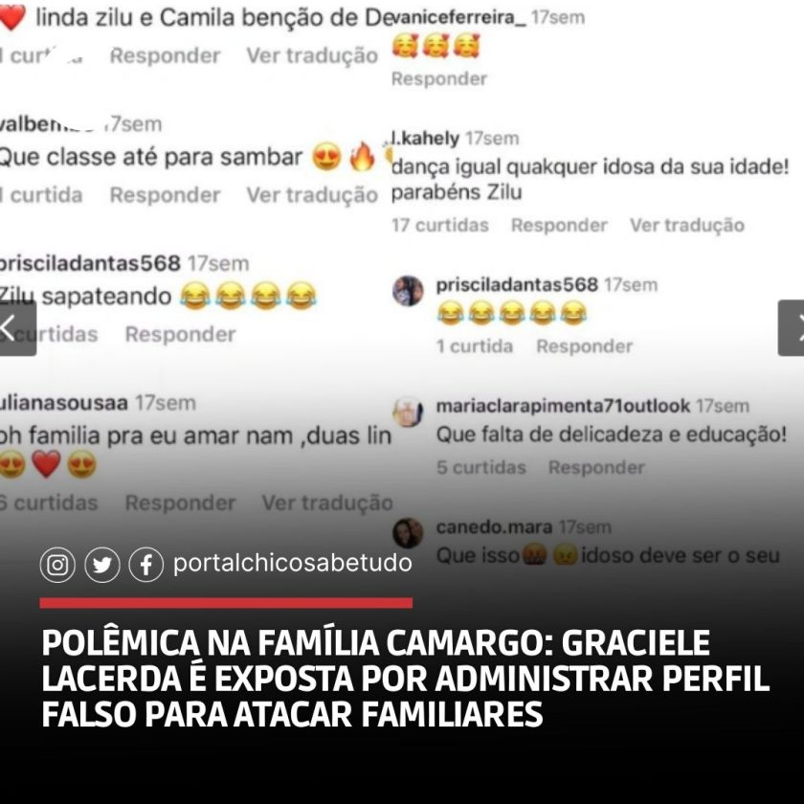Click Responder under 'Zilu sapateando' comment
804x804 pixels.
(x=181, y=334)
